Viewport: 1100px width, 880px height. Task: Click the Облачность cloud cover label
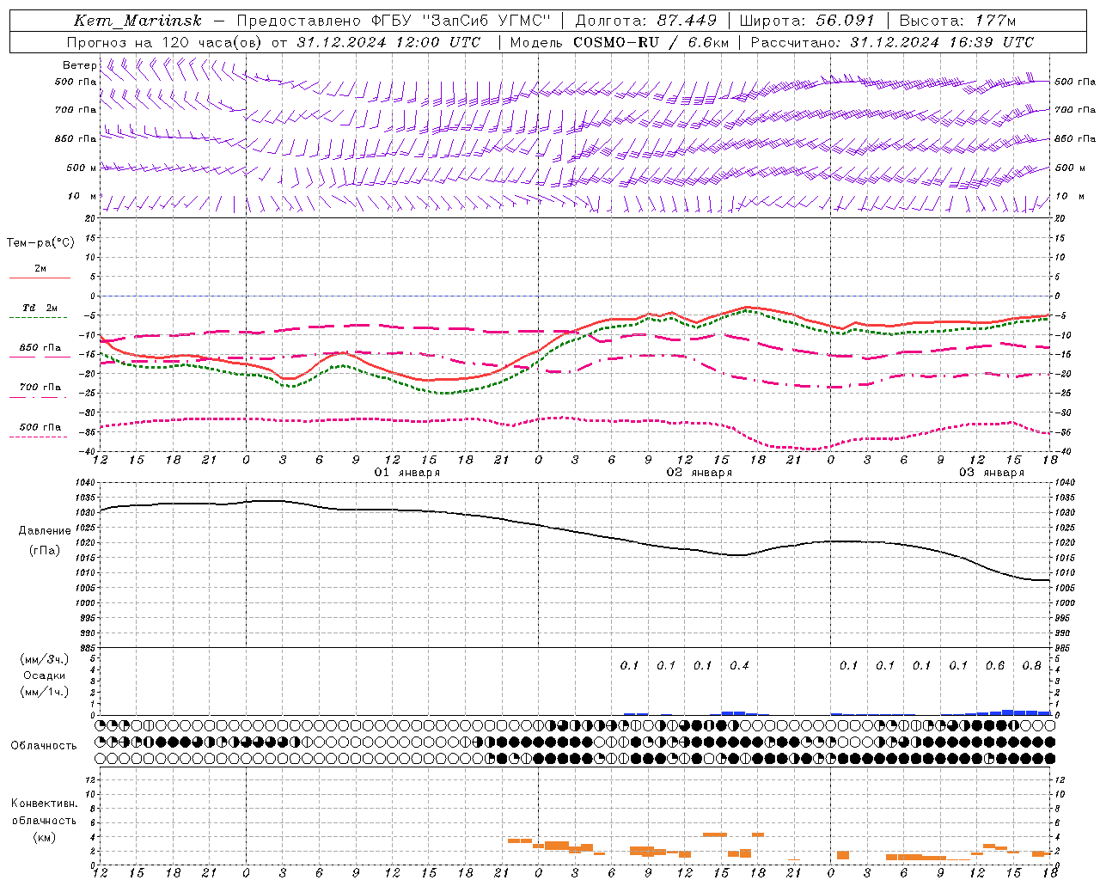[x=44, y=746]
